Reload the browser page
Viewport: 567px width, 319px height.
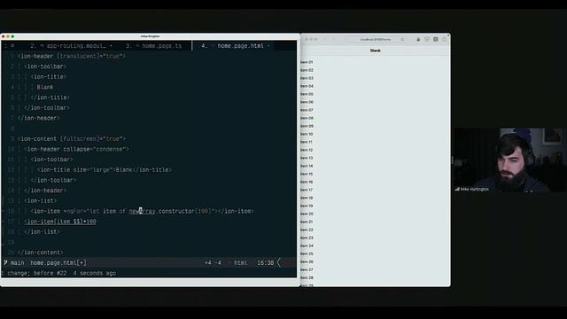click(x=402, y=39)
